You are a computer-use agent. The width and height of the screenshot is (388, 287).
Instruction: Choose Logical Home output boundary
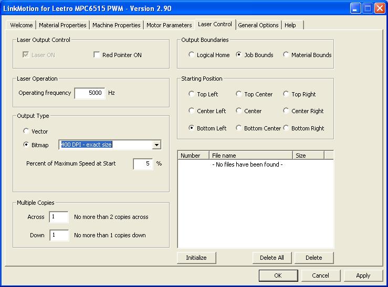[x=192, y=55]
